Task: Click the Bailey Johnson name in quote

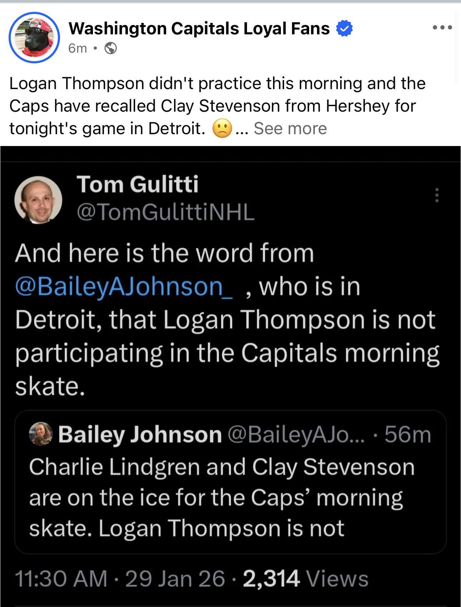Action: (x=140, y=434)
